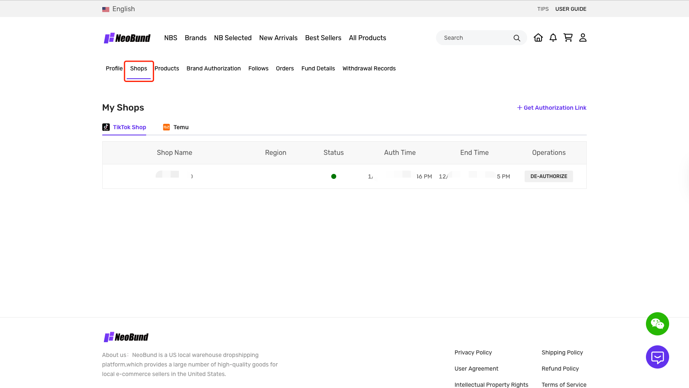Open the USER GUIDE link

tap(571, 9)
